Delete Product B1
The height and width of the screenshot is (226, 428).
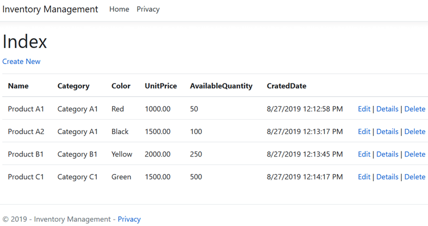click(x=415, y=154)
